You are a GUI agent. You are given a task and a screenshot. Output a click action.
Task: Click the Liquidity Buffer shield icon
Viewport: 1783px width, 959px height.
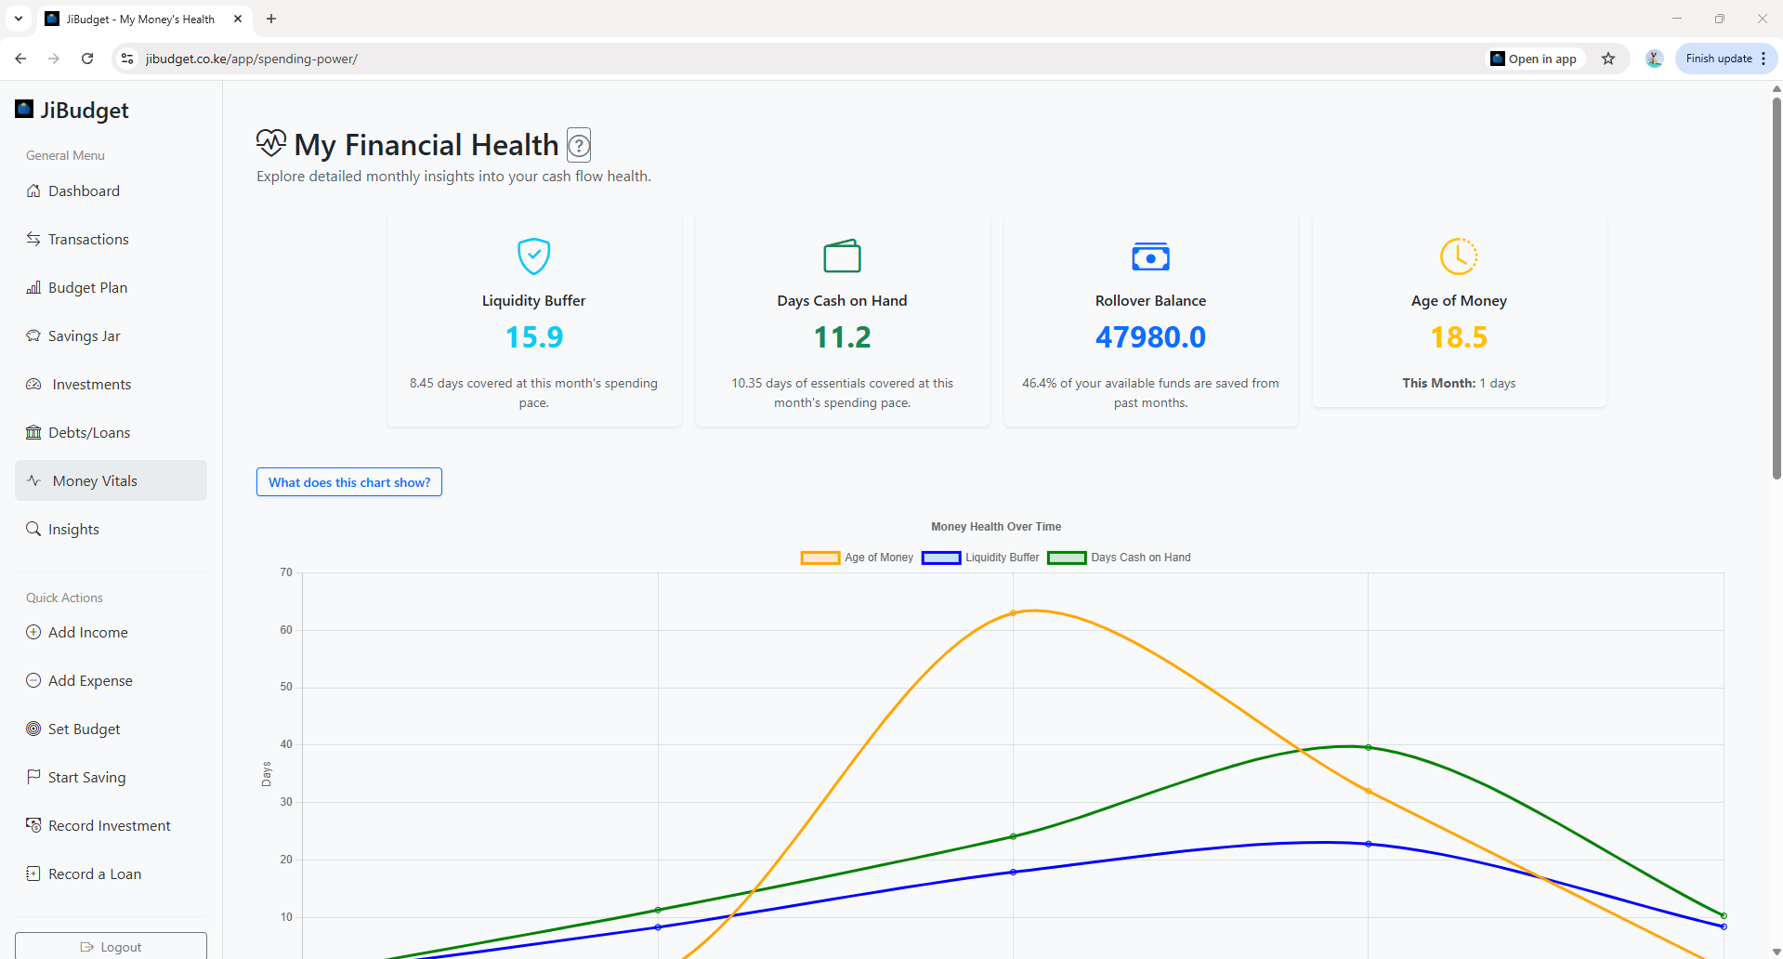[x=533, y=256]
